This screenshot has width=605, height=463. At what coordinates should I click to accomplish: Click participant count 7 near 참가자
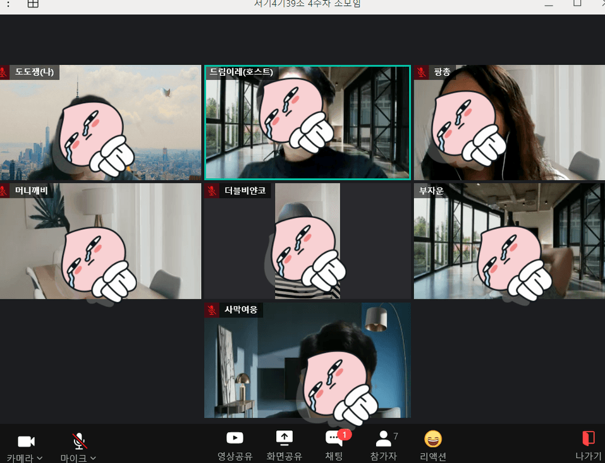pyautogui.click(x=396, y=436)
